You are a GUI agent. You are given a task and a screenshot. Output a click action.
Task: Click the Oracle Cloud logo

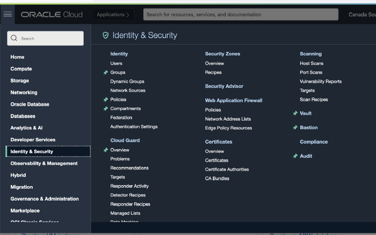(x=52, y=14)
